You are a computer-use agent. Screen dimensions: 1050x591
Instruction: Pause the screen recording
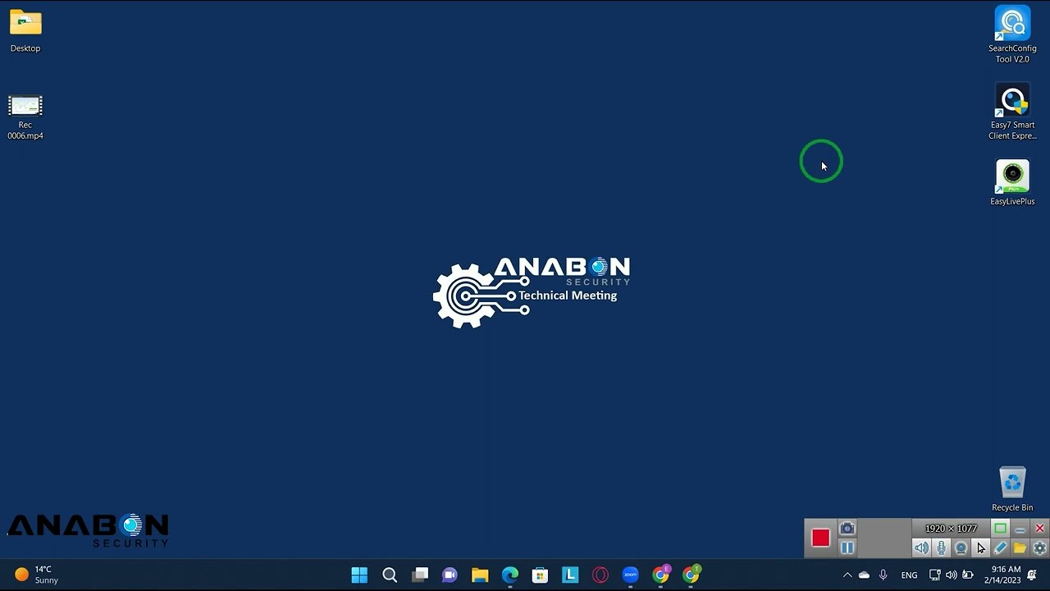(x=847, y=547)
